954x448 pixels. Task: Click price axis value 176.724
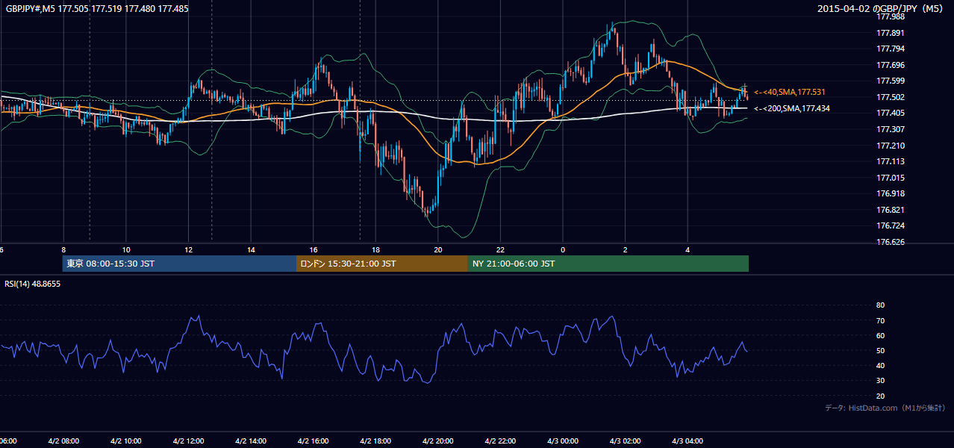coord(891,225)
